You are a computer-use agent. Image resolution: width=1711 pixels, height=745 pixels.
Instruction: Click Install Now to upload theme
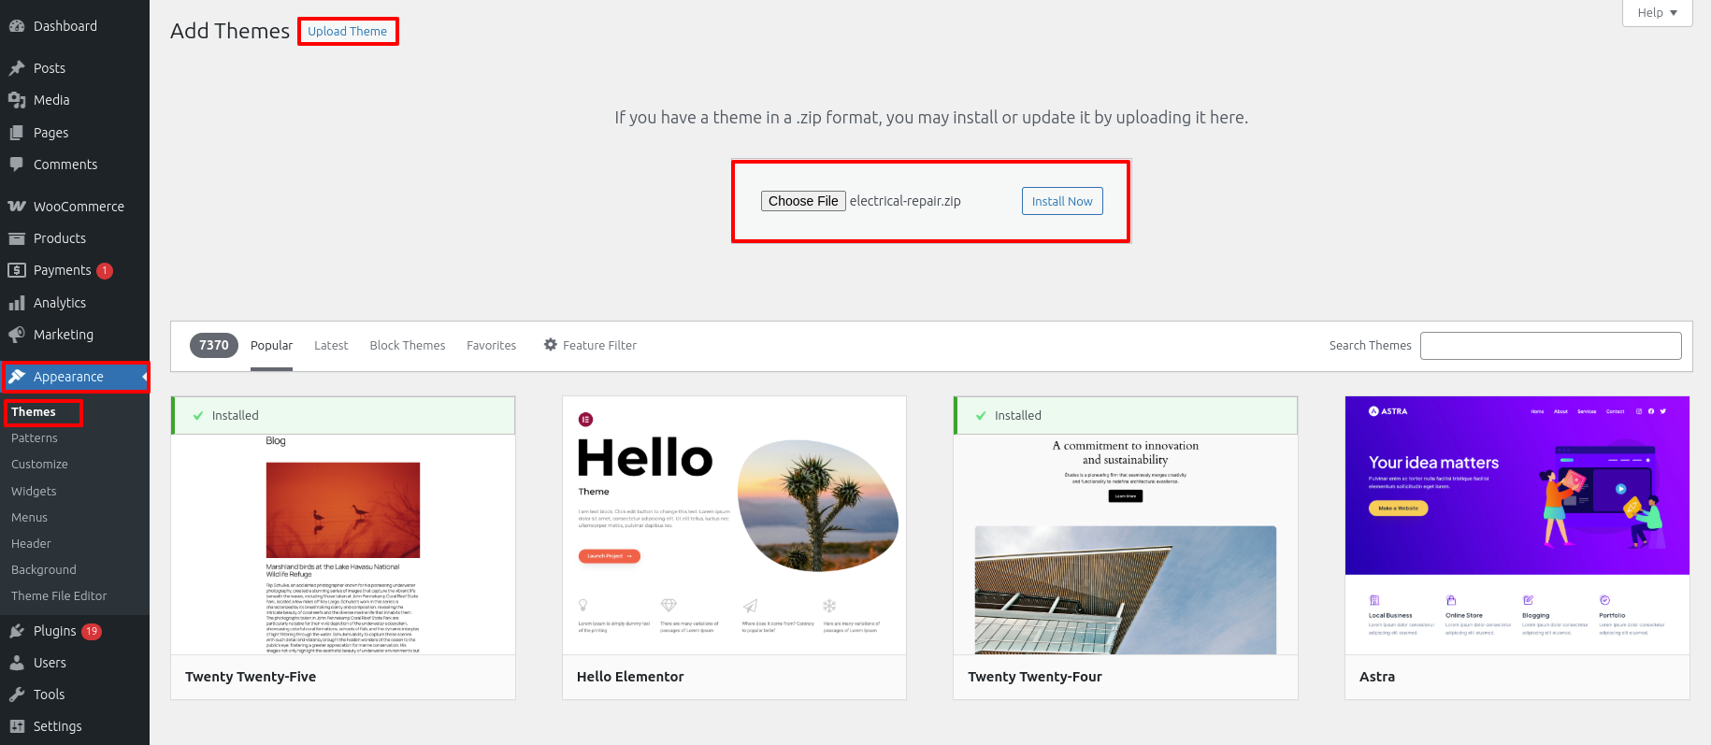point(1062,201)
